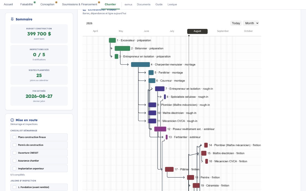Click the Sommaire pin icon
This screenshot has width=306, height=191.
click(12, 19)
